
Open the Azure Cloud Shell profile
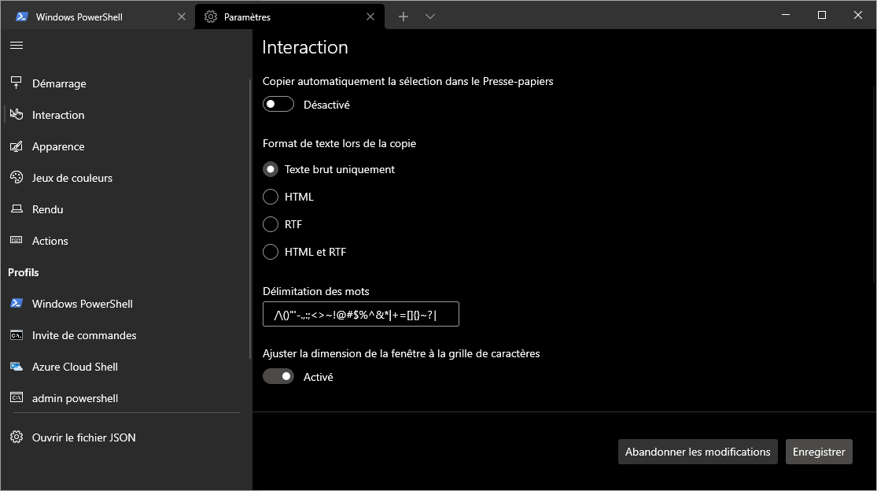(75, 367)
